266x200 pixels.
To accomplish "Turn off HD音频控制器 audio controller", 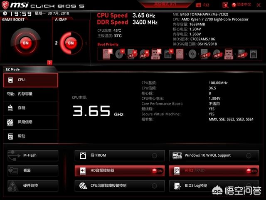I will [x=120, y=170].
